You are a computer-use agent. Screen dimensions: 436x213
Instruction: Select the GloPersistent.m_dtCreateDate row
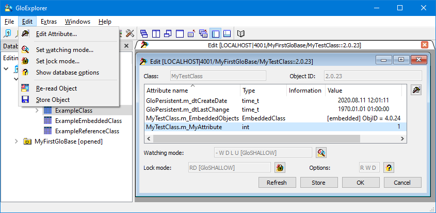click(x=276, y=100)
